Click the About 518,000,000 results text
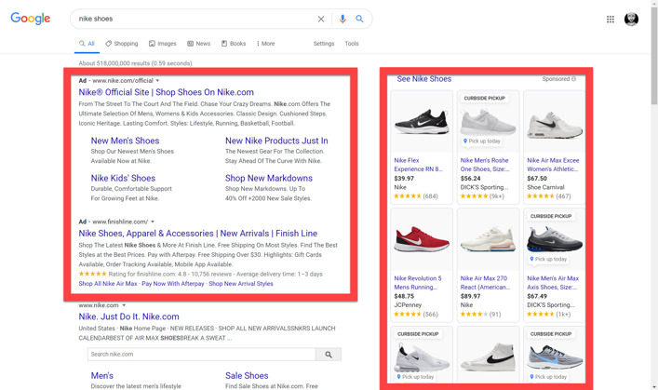The image size is (658, 390). 135,63
